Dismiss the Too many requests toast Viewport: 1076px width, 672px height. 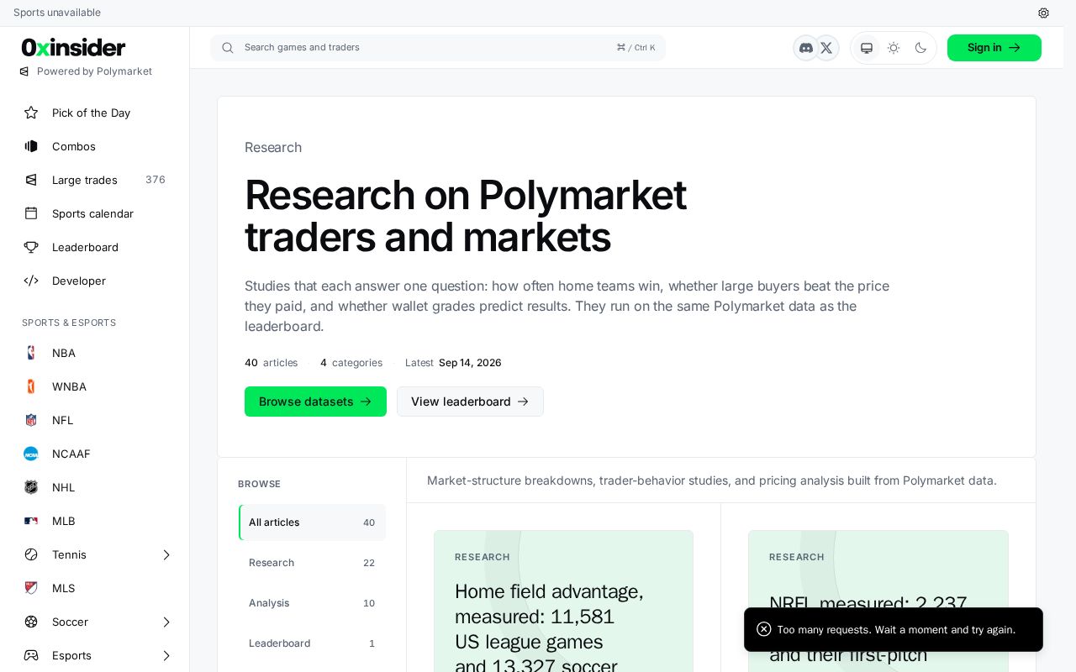pyautogui.click(x=763, y=629)
